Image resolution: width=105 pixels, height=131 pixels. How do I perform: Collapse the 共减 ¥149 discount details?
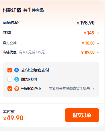pos(98,33)
